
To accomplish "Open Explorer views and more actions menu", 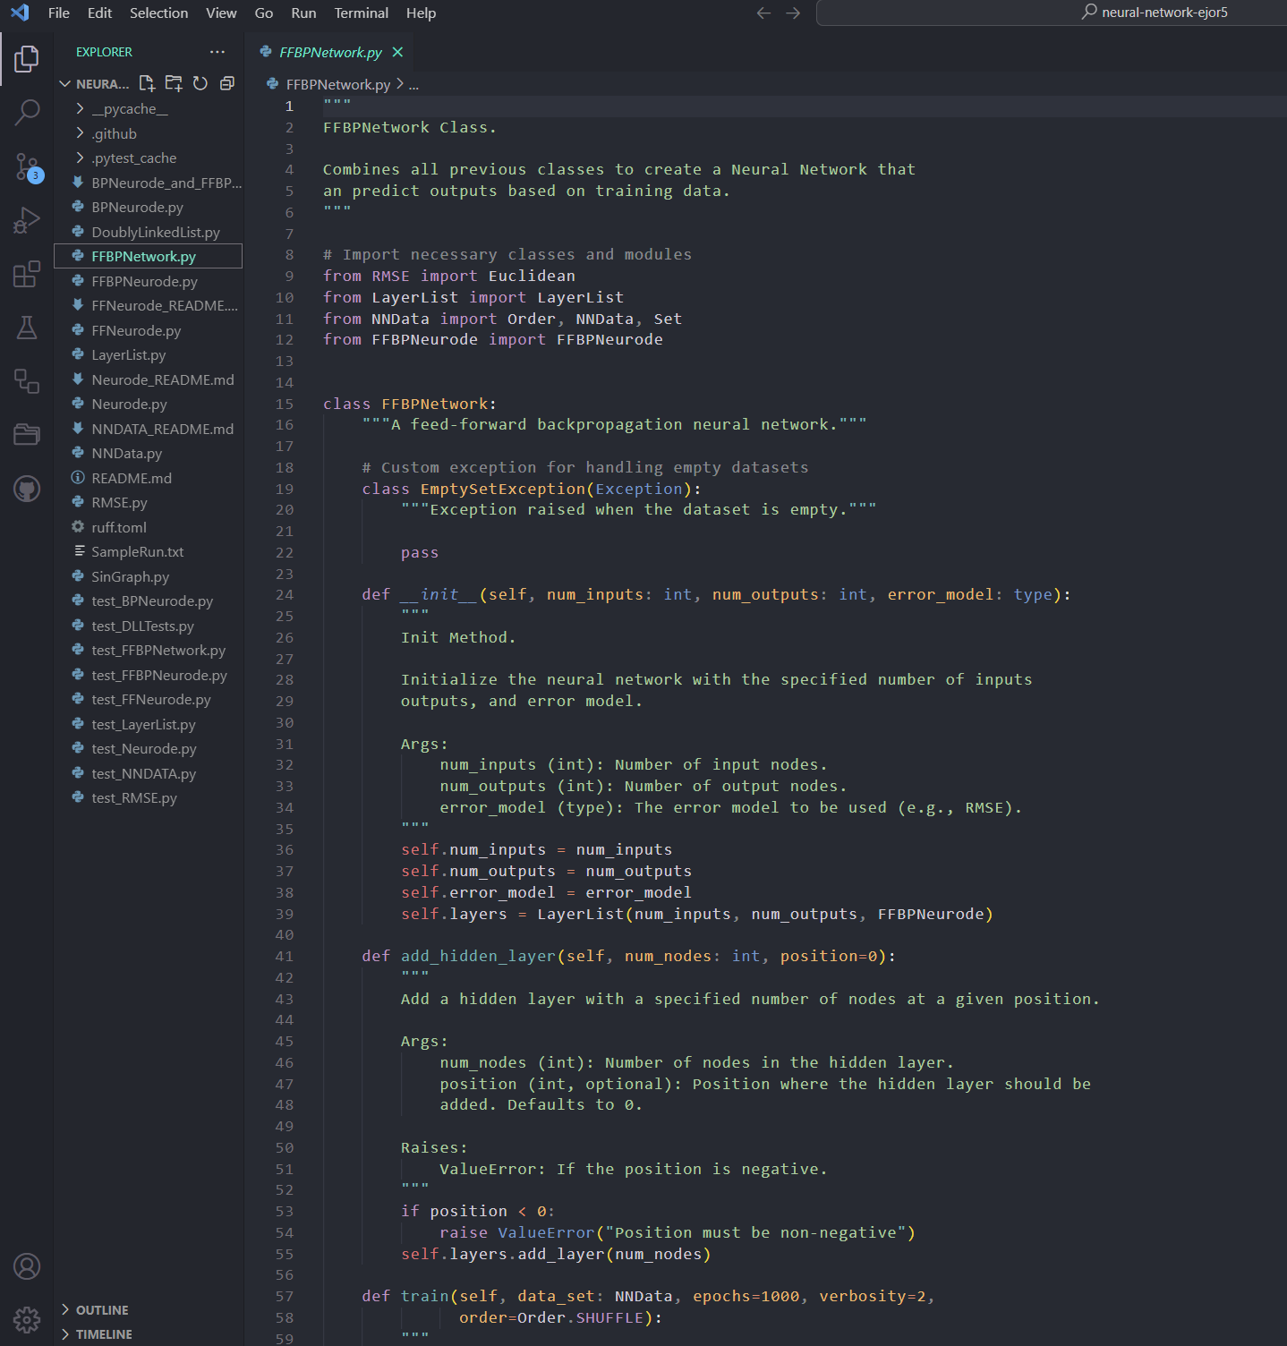I will tap(217, 52).
